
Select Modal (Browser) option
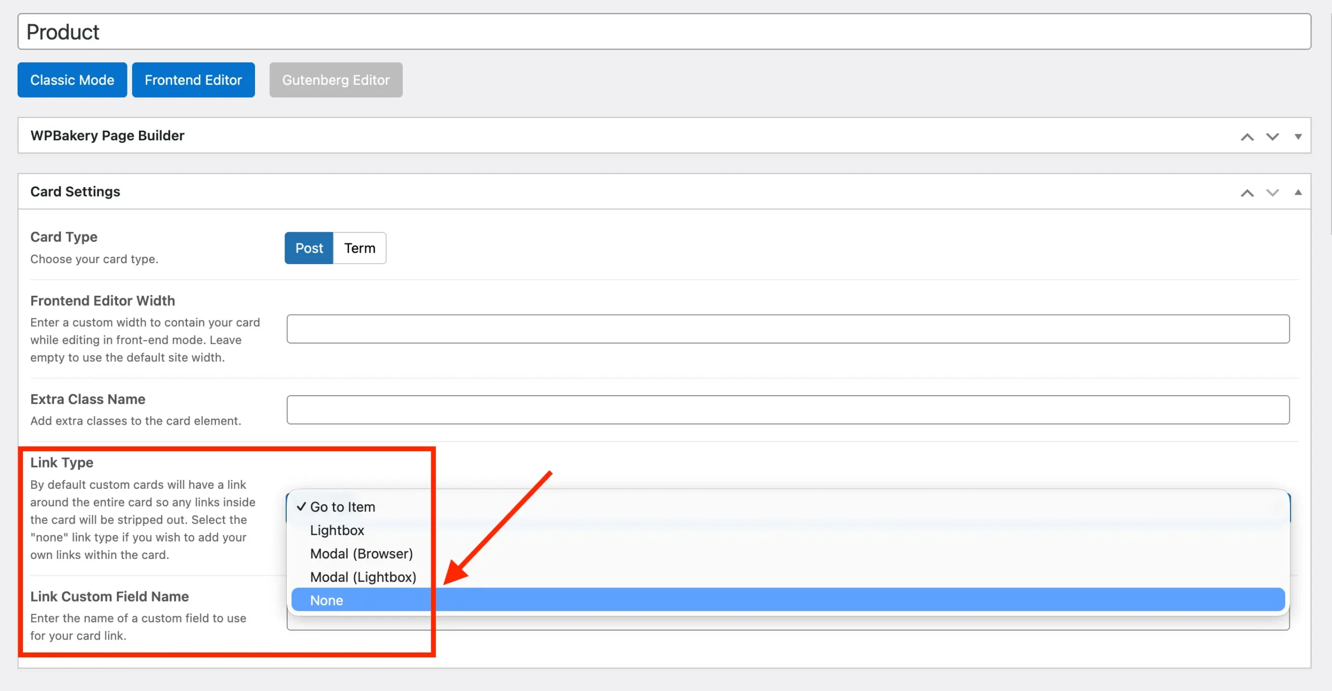[x=361, y=554]
